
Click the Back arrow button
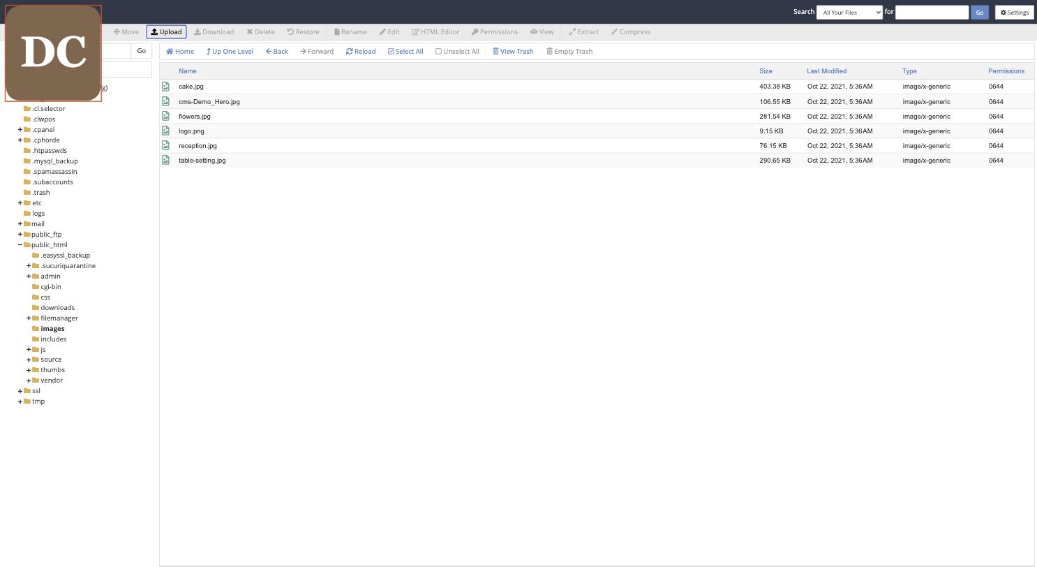click(276, 51)
